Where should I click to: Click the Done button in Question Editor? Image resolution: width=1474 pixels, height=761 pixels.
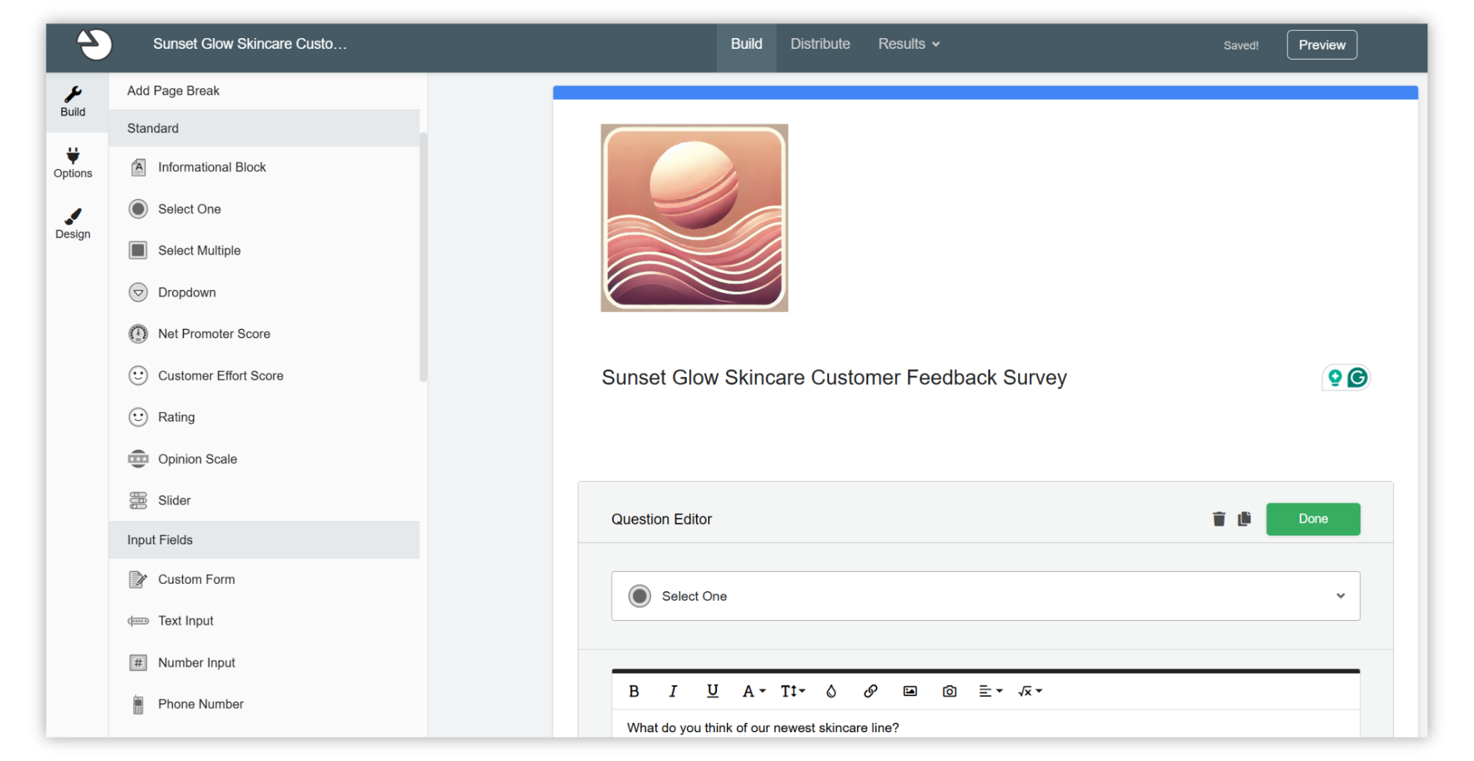click(x=1312, y=519)
